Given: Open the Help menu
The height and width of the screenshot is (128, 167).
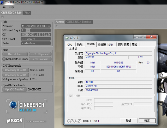Looking at the screenshot, I should point(11,7).
